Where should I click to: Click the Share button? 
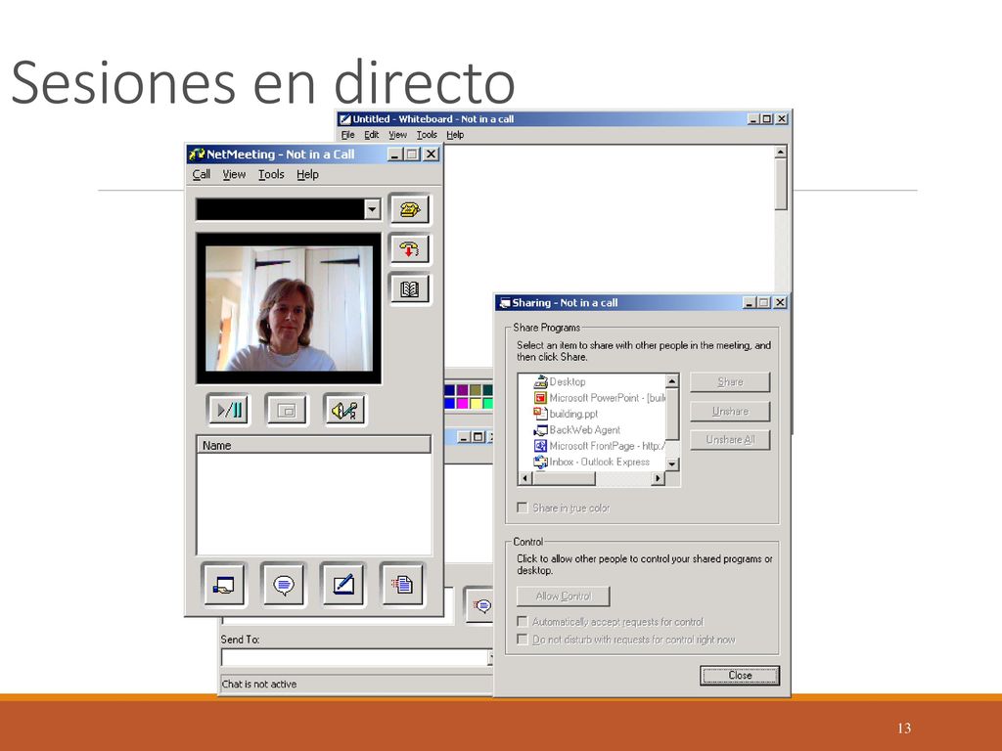[x=730, y=382]
